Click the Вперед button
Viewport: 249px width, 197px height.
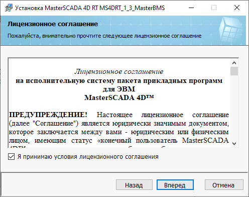tap(175, 185)
